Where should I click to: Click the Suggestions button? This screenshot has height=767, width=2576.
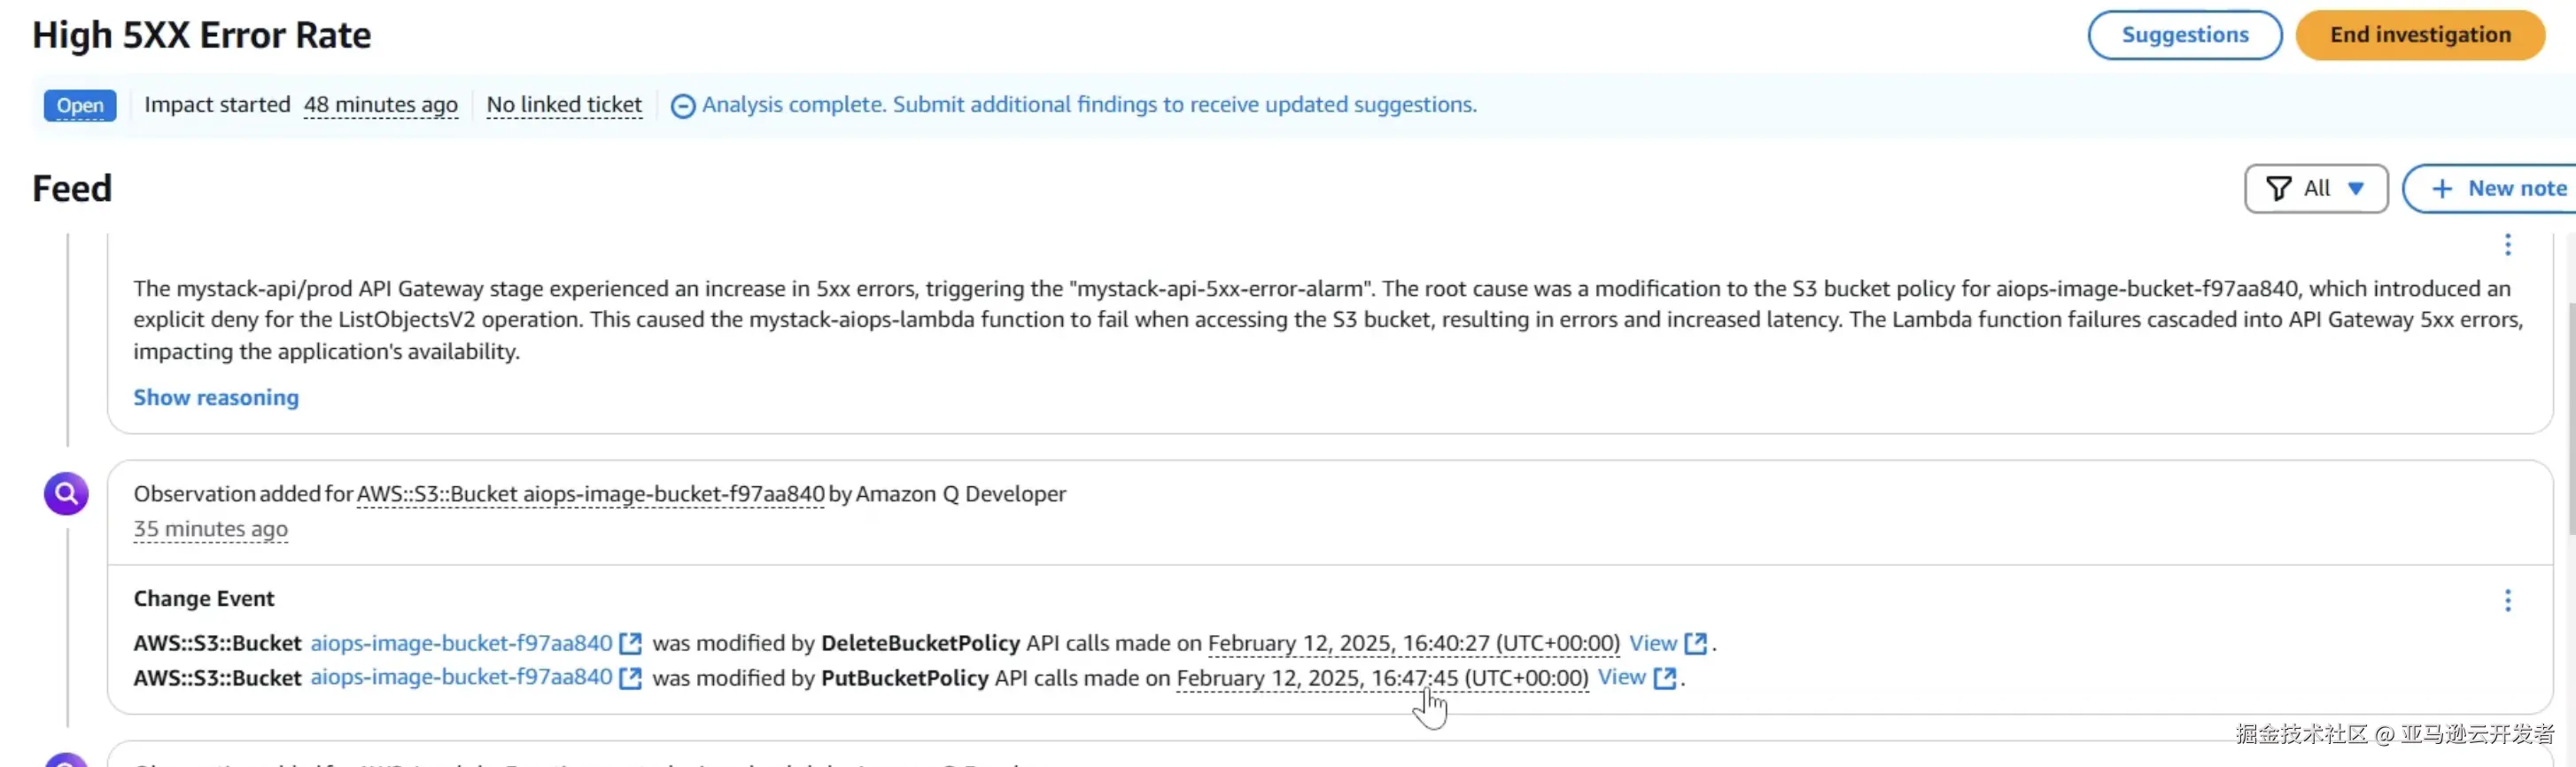tap(2184, 35)
